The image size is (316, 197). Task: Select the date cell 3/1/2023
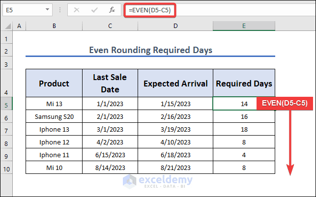(110, 129)
